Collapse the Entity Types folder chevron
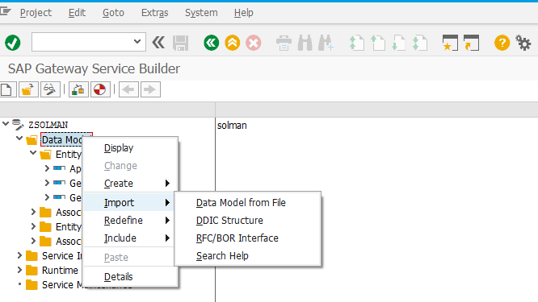The width and height of the screenshot is (538, 302). [x=33, y=152]
